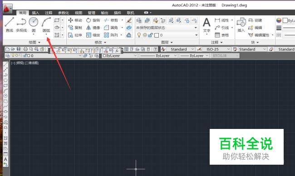Expand the 注释 (Annotation) panel
Image resolution: width=295 pixels, height=176 pixels.
217,42
